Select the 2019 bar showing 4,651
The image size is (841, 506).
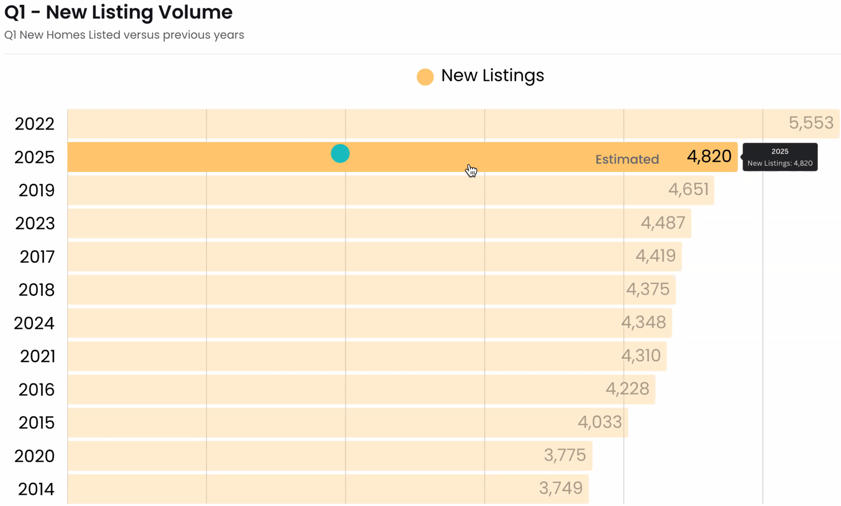(x=390, y=190)
